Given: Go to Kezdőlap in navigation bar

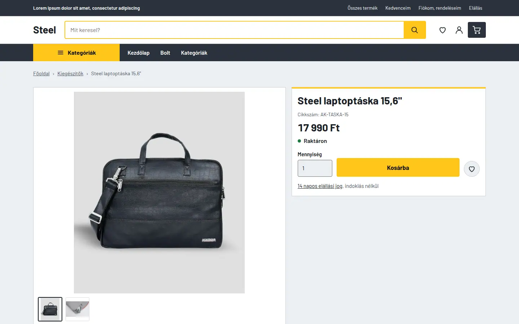Looking at the screenshot, I should pos(138,53).
